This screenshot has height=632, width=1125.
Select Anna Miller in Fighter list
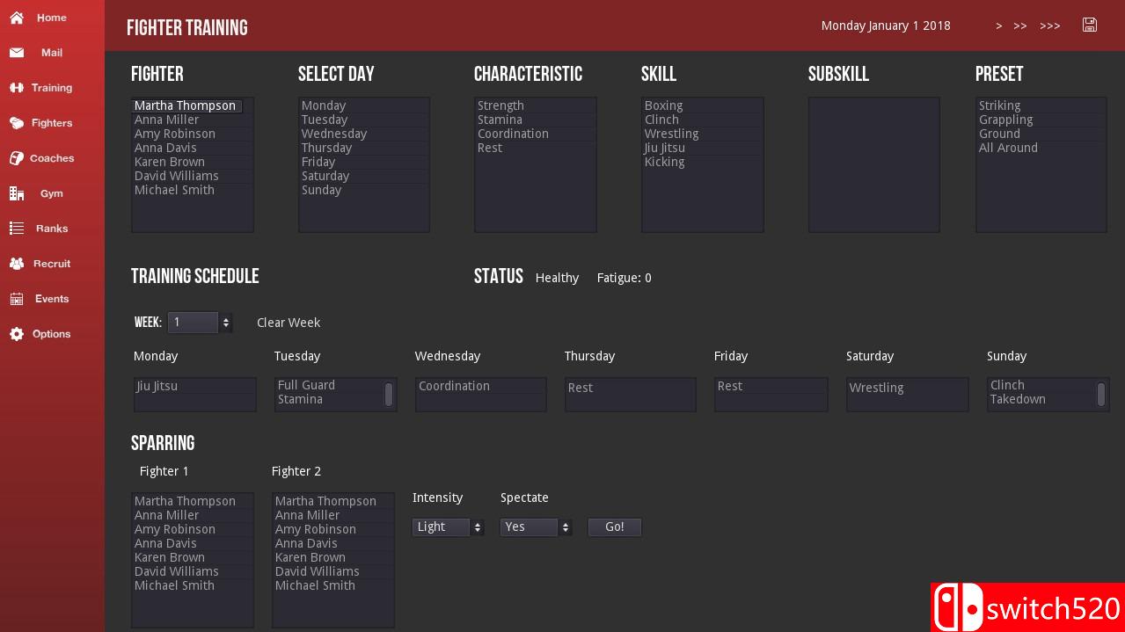coord(166,120)
